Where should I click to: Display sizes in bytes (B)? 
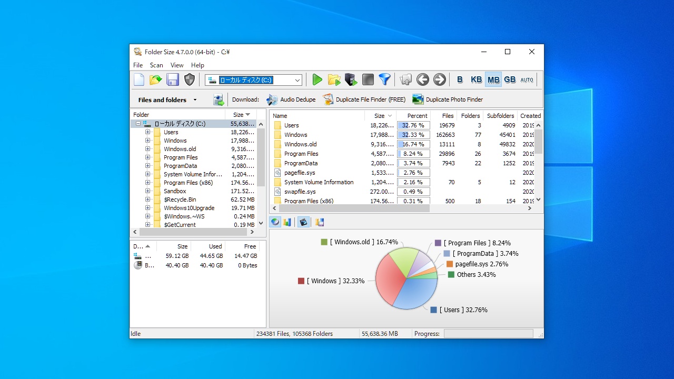coord(460,79)
